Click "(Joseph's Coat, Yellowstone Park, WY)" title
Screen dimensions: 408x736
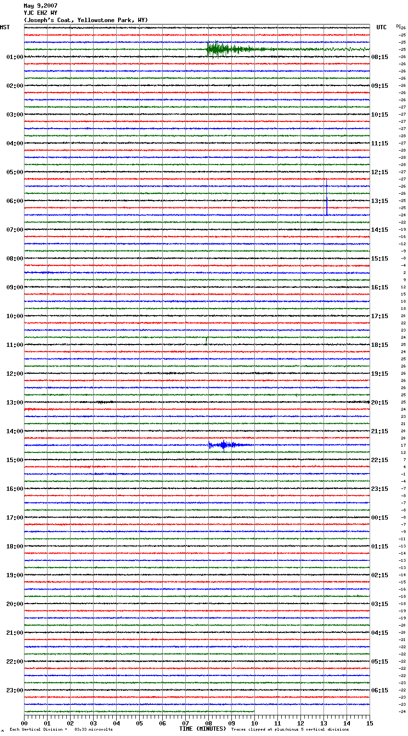(x=86, y=20)
